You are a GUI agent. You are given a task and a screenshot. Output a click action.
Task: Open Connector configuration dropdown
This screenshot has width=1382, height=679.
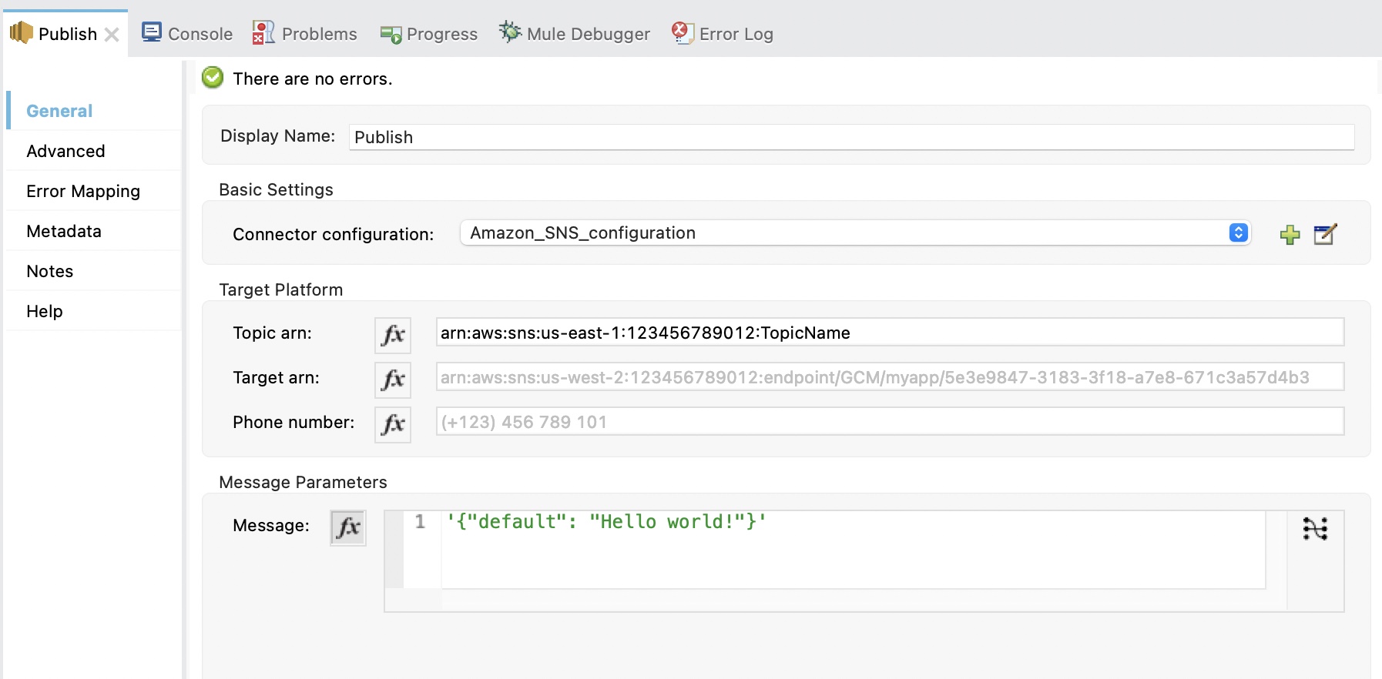point(855,232)
